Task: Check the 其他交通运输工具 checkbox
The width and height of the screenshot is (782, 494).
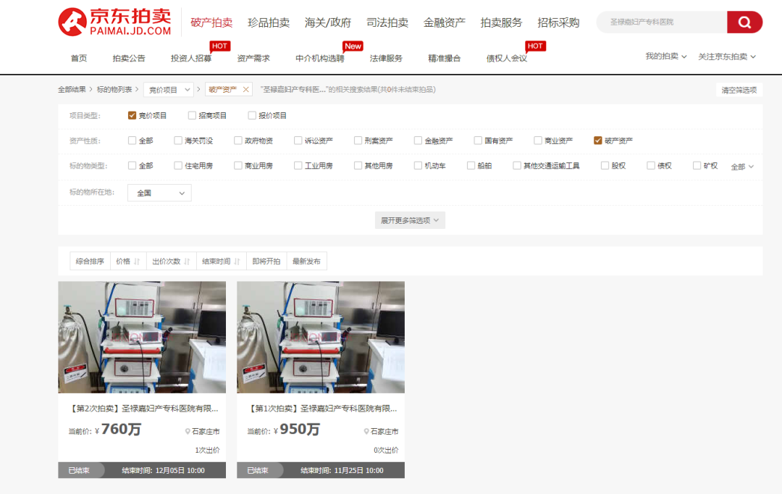Action: pos(517,166)
